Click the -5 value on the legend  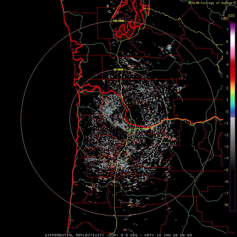point(226,170)
